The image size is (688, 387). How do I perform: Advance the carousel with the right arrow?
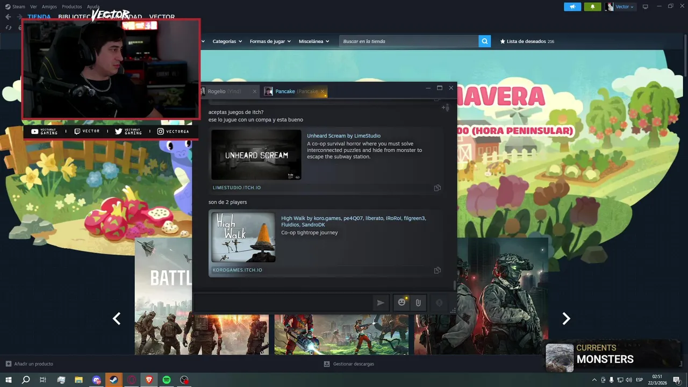click(x=566, y=319)
